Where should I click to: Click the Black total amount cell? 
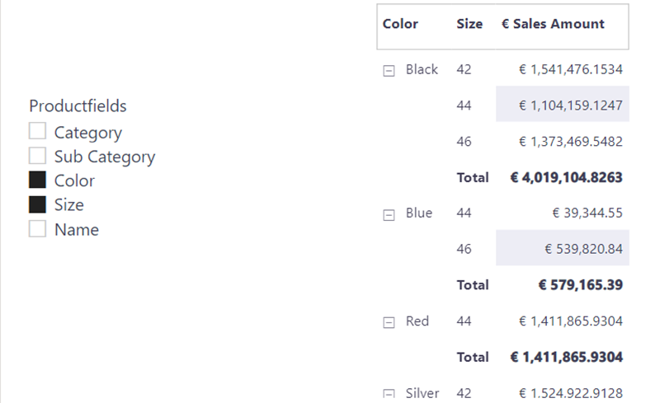[x=566, y=177]
